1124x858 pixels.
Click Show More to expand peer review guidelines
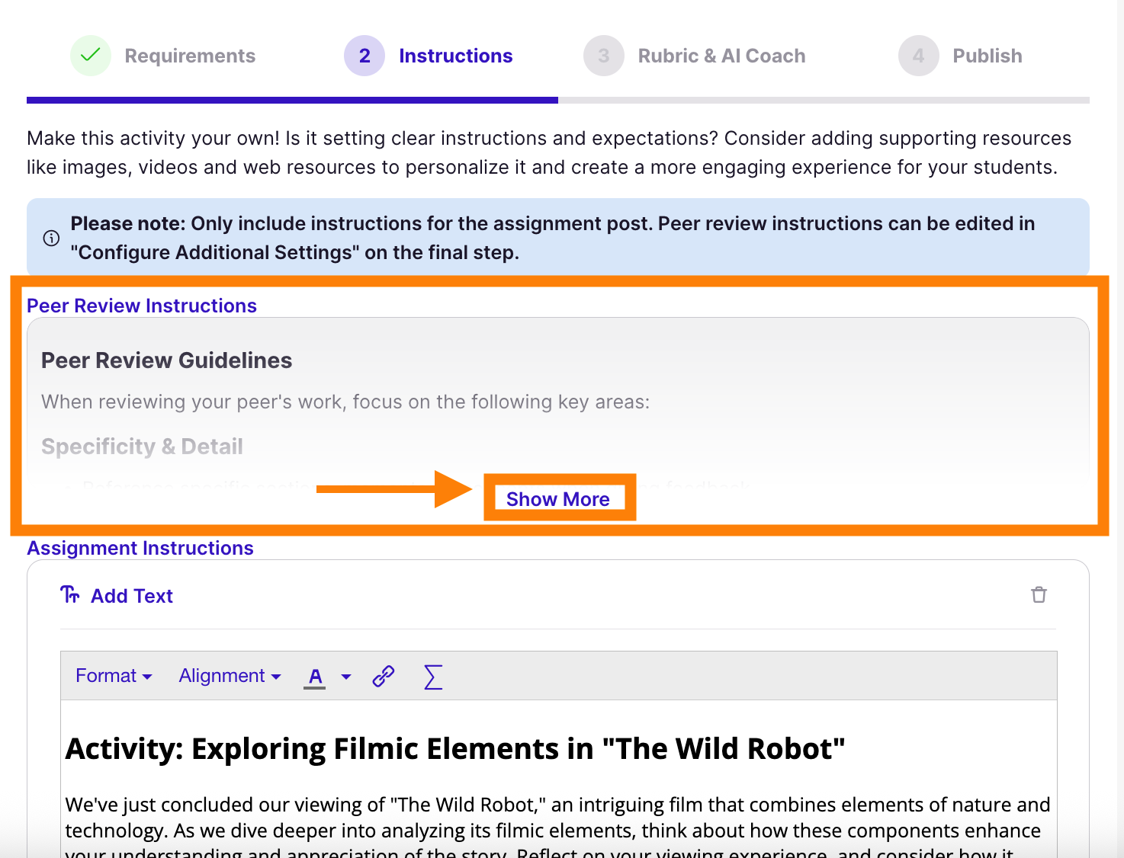click(x=559, y=498)
